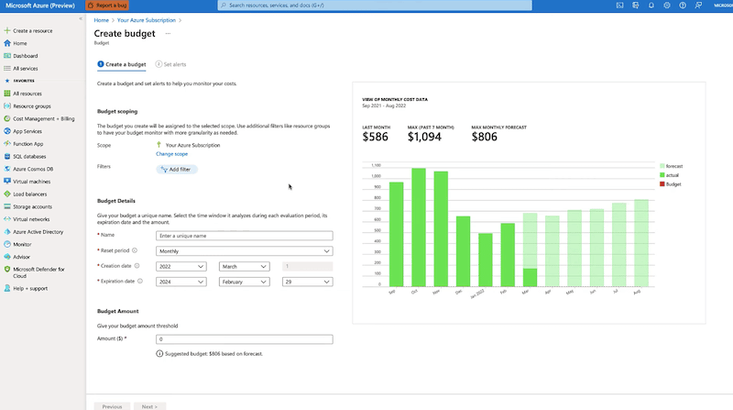This screenshot has width=733, height=410.
Task: Open the Dashboard sidebar icon
Action: [7, 56]
